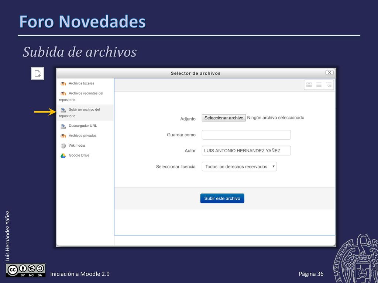The height and width of the screenshot is (283, 378).
Task: Click the Google Drive triangle icon
Action: tap(63, 156)
